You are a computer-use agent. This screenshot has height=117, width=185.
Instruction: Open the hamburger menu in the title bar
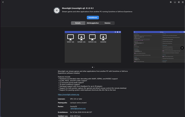(x=171, y=2)
